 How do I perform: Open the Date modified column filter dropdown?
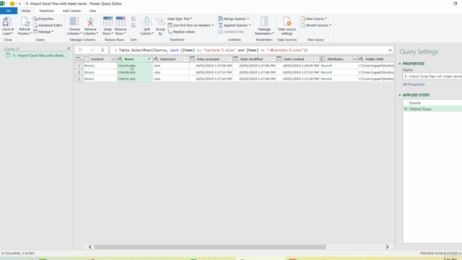coord(273,59)
